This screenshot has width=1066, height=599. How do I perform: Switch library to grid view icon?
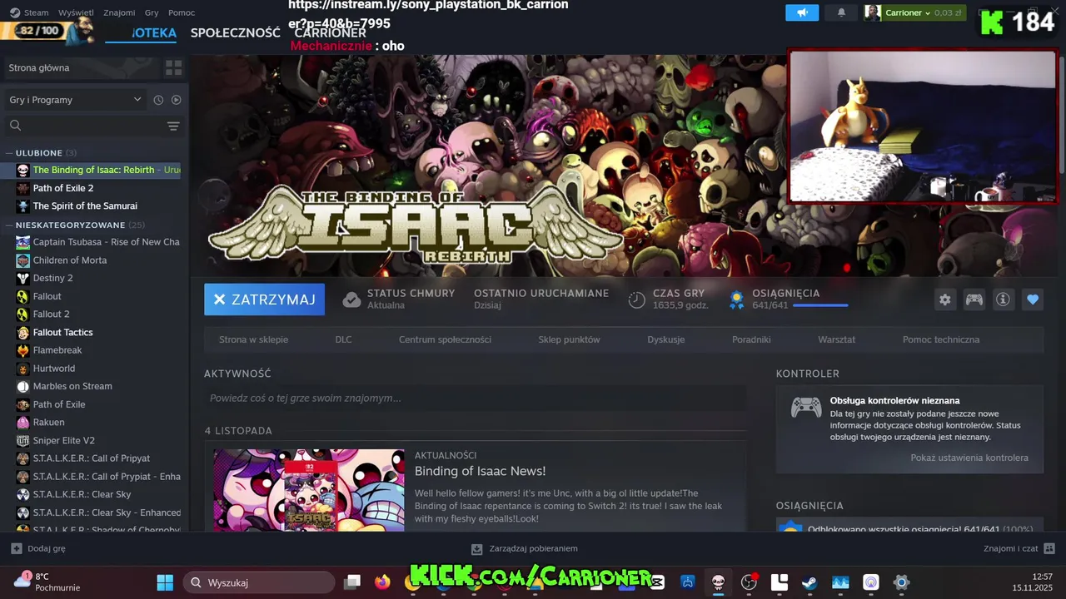click(x=173, y=67)
